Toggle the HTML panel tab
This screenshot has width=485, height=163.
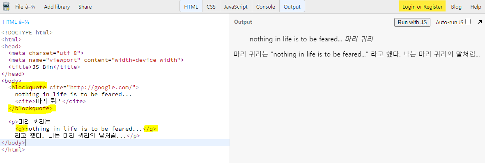coord(191,7)
